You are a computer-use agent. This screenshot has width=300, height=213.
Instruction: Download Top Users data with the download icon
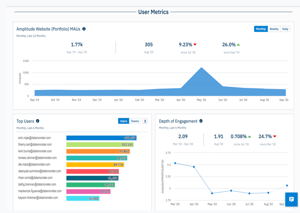pos(145,121)
